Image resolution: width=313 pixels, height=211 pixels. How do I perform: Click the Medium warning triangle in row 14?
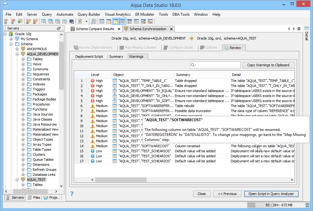[x=93, y=146]
